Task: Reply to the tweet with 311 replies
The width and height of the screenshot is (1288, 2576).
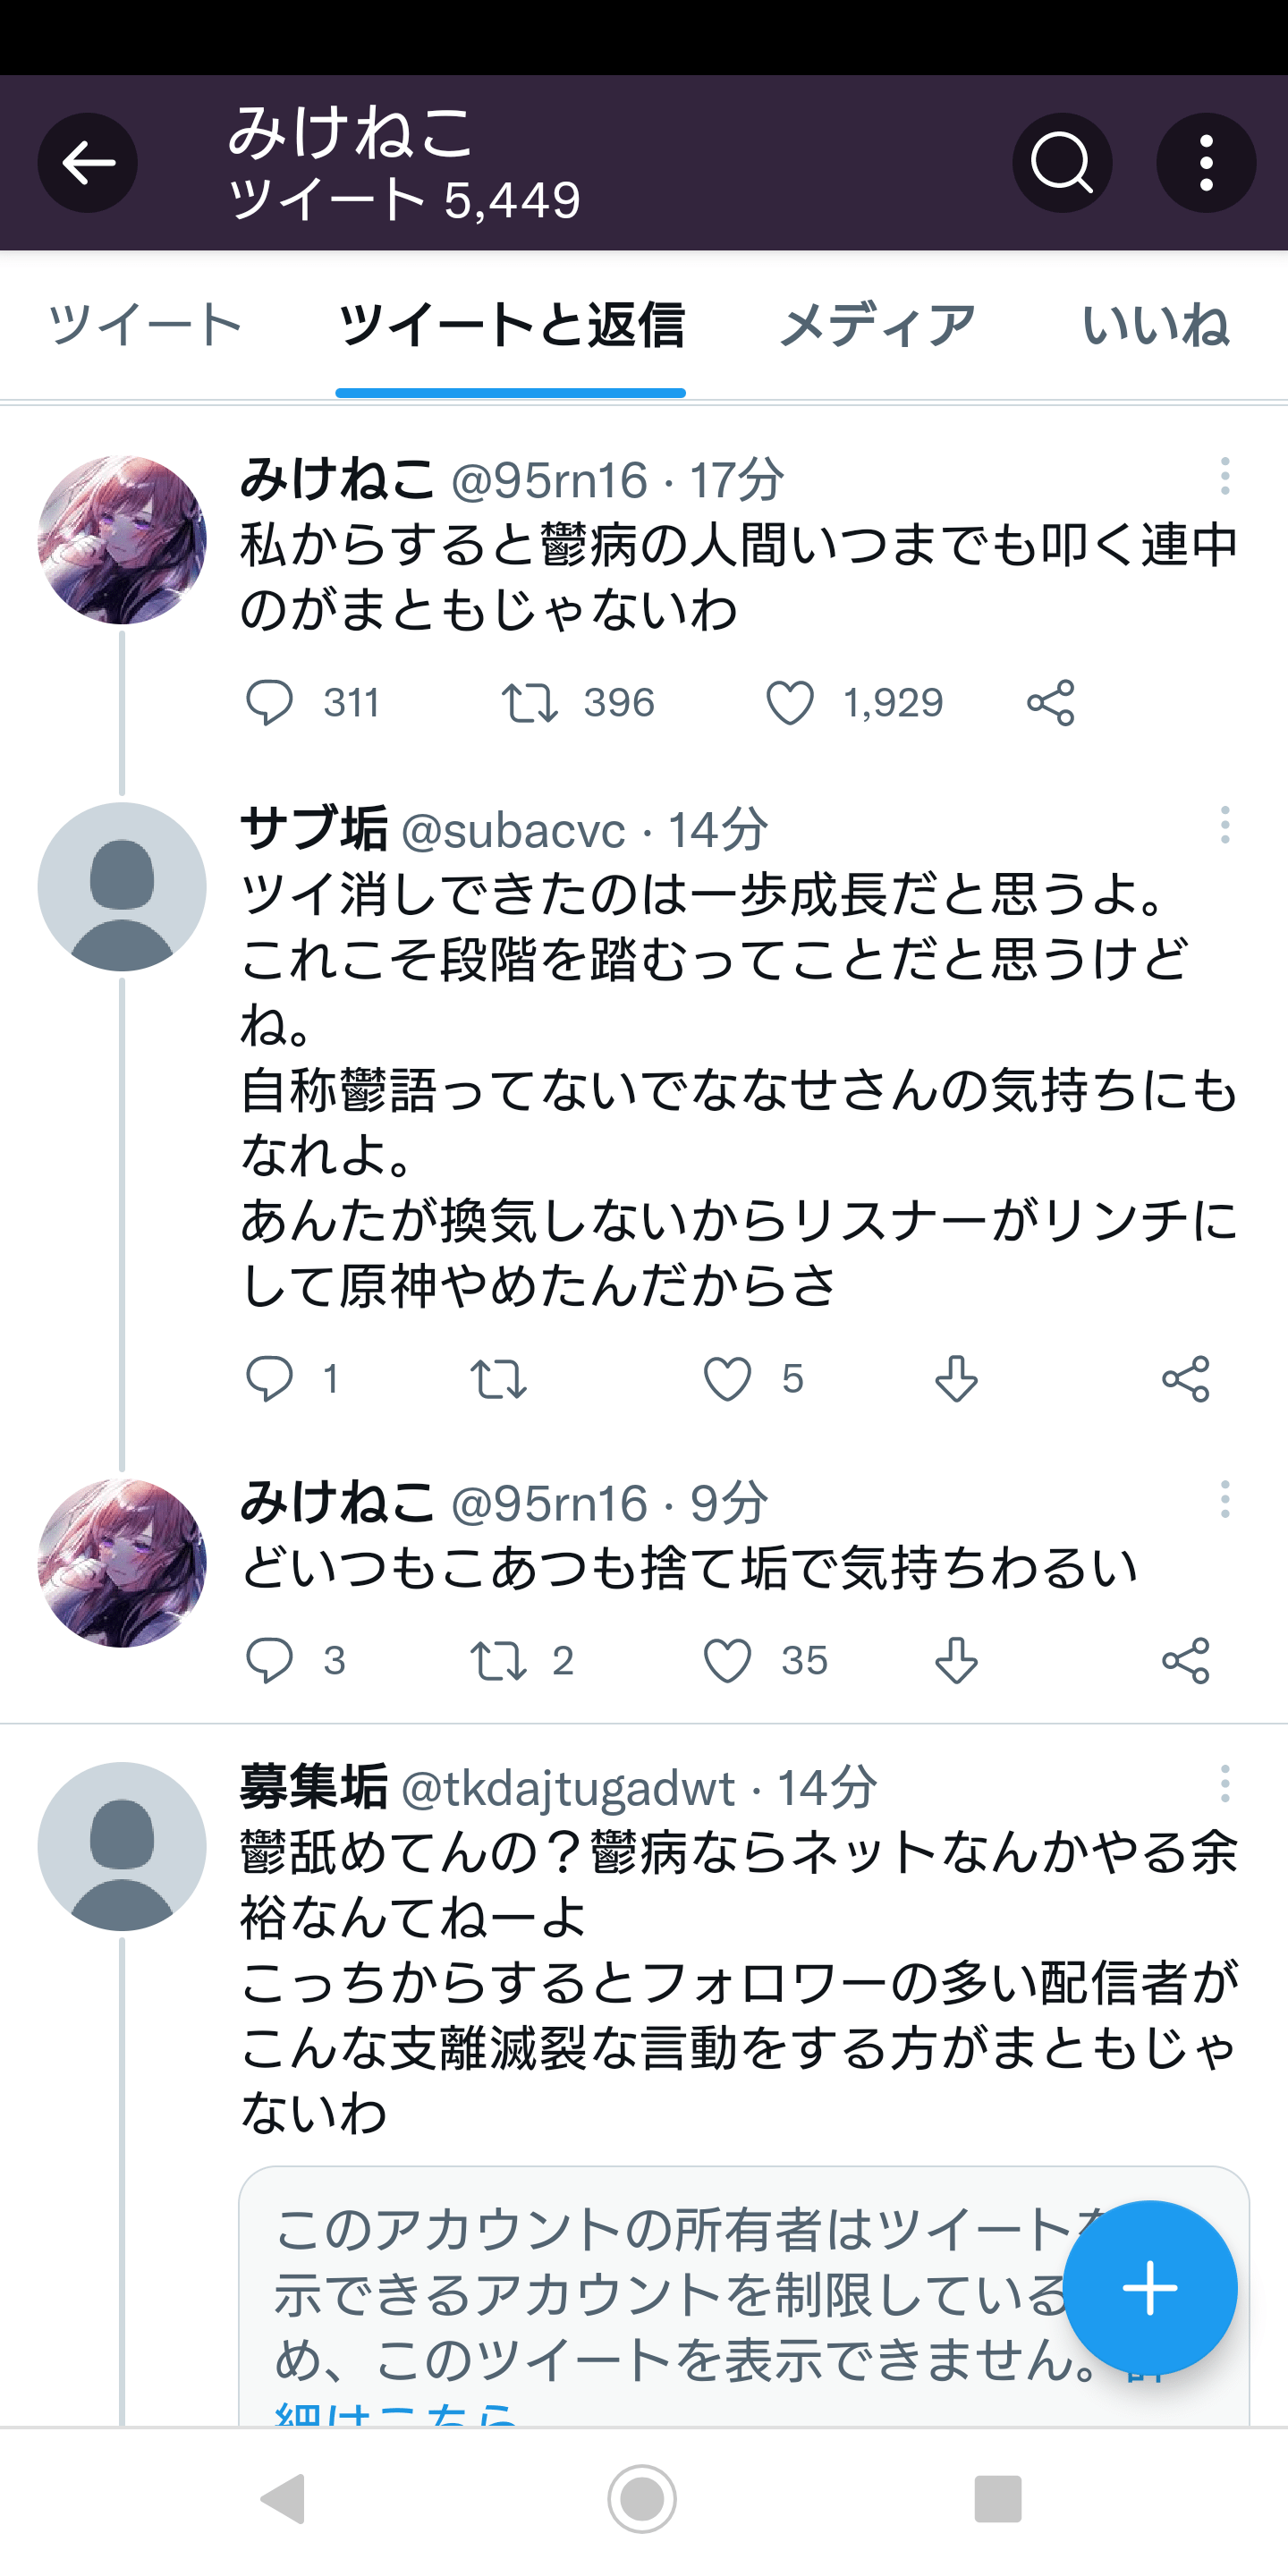Action: click(269, 703)
